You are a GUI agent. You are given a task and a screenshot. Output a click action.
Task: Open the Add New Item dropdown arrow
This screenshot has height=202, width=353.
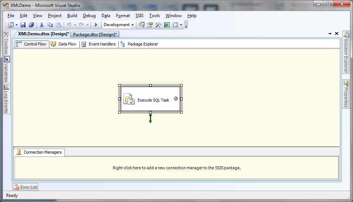(x=16, y=25)
